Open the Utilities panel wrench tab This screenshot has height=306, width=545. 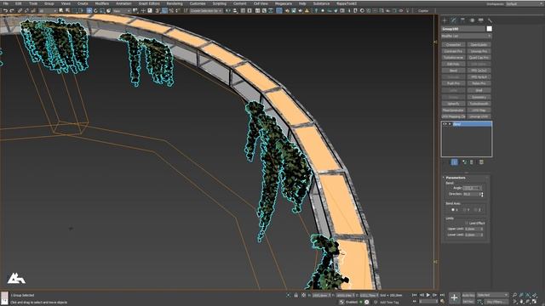(490, 20)
